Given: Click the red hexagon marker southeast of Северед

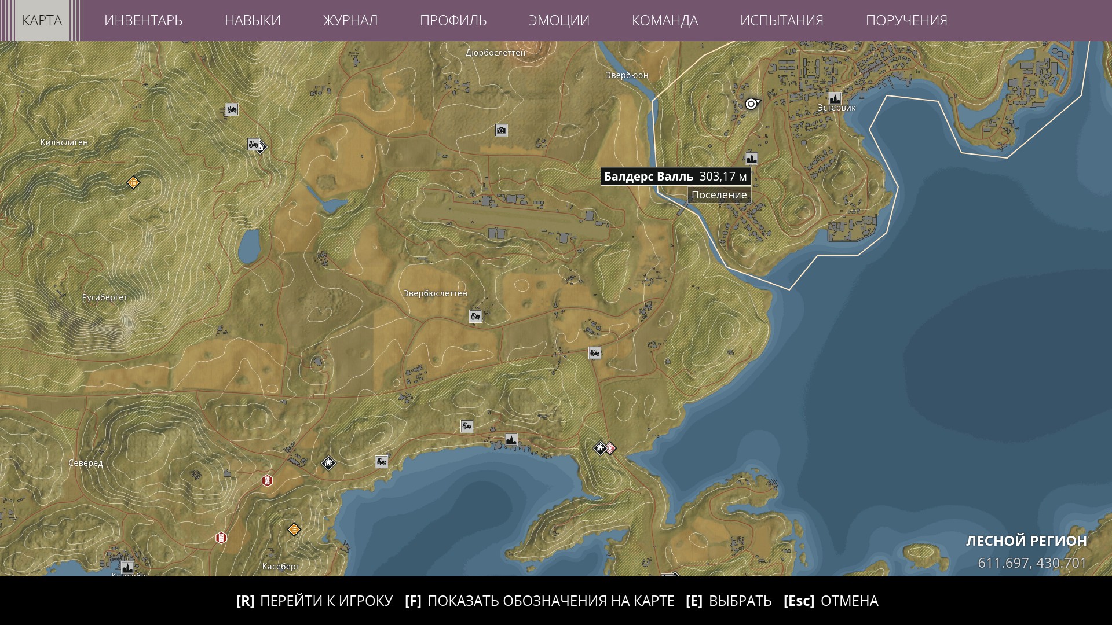Looking at the screenshot, I should 267,480.
